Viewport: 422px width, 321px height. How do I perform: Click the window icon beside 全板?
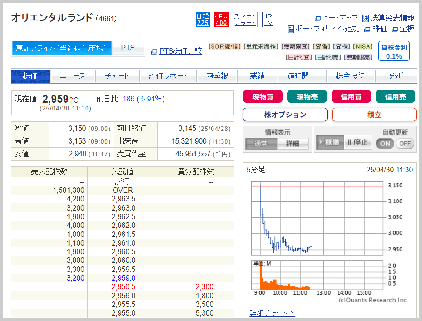(x=395, y=30)
